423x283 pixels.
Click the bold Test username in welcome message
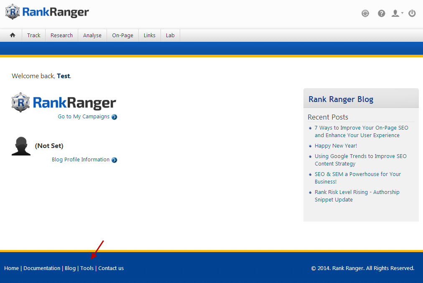[64, 76]
